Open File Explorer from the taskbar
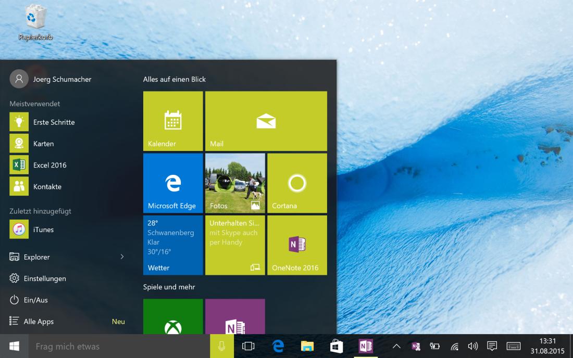 point(307,346)
